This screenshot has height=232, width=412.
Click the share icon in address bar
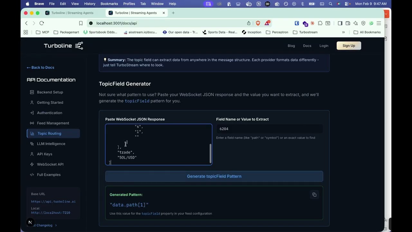(249, 23)
